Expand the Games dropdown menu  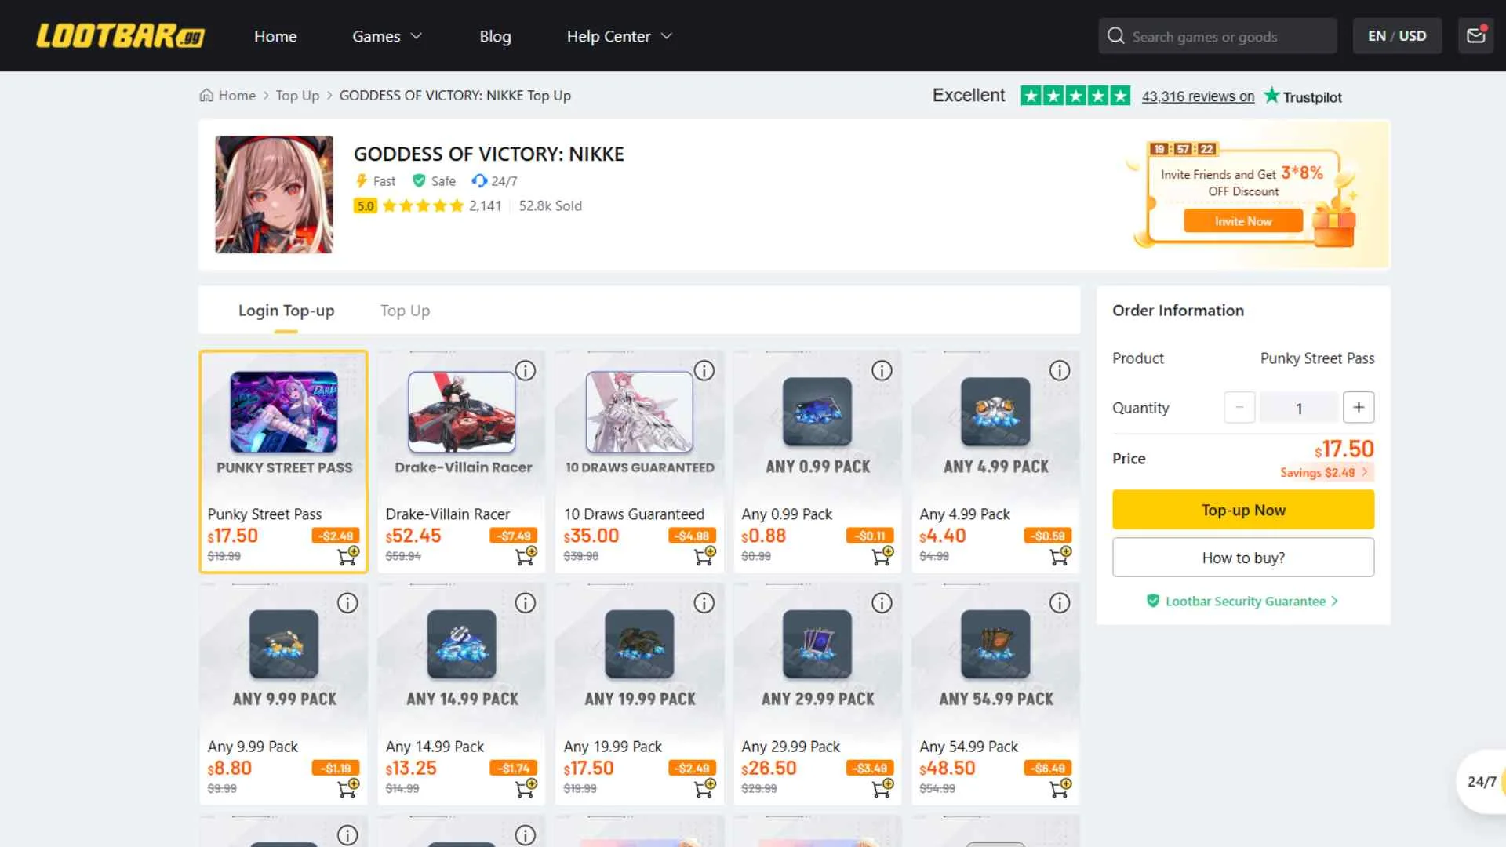pos(387,36)
